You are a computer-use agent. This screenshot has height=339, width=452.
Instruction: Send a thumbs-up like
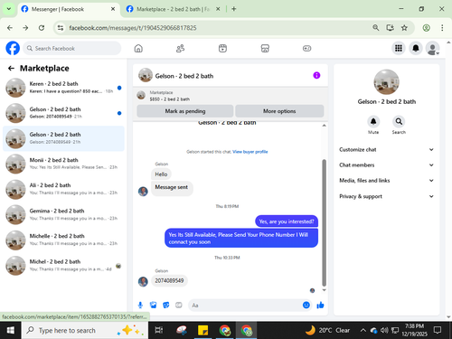(320, 306)
